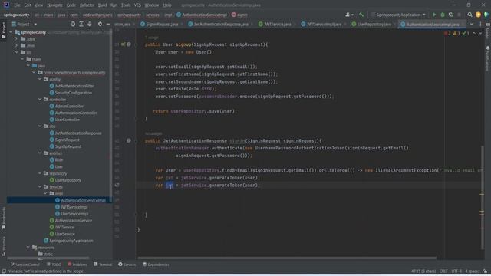
Task: Collapse the controller package folder
Action: pos(40,100)
